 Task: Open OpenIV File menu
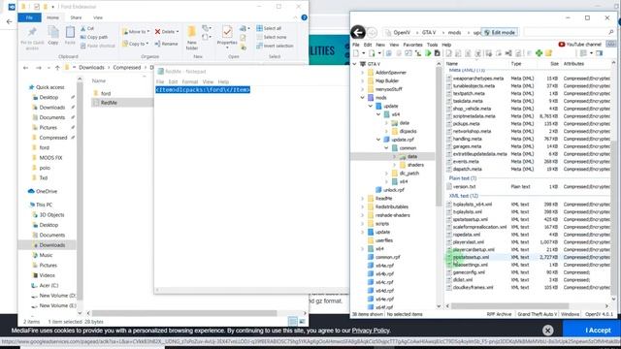pos(356,45)
